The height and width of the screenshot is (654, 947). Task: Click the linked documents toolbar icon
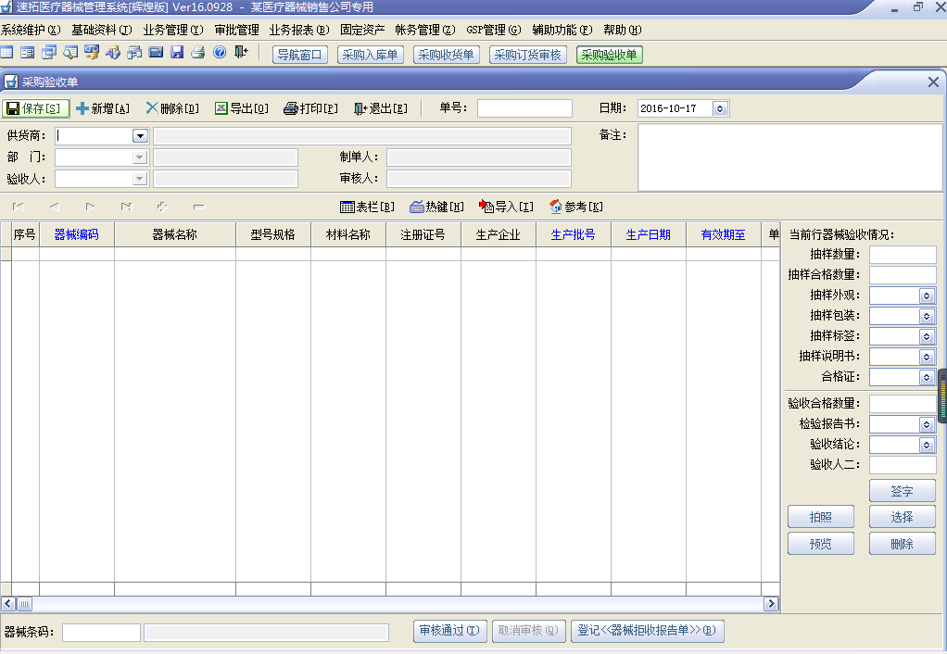click(134, 53)
